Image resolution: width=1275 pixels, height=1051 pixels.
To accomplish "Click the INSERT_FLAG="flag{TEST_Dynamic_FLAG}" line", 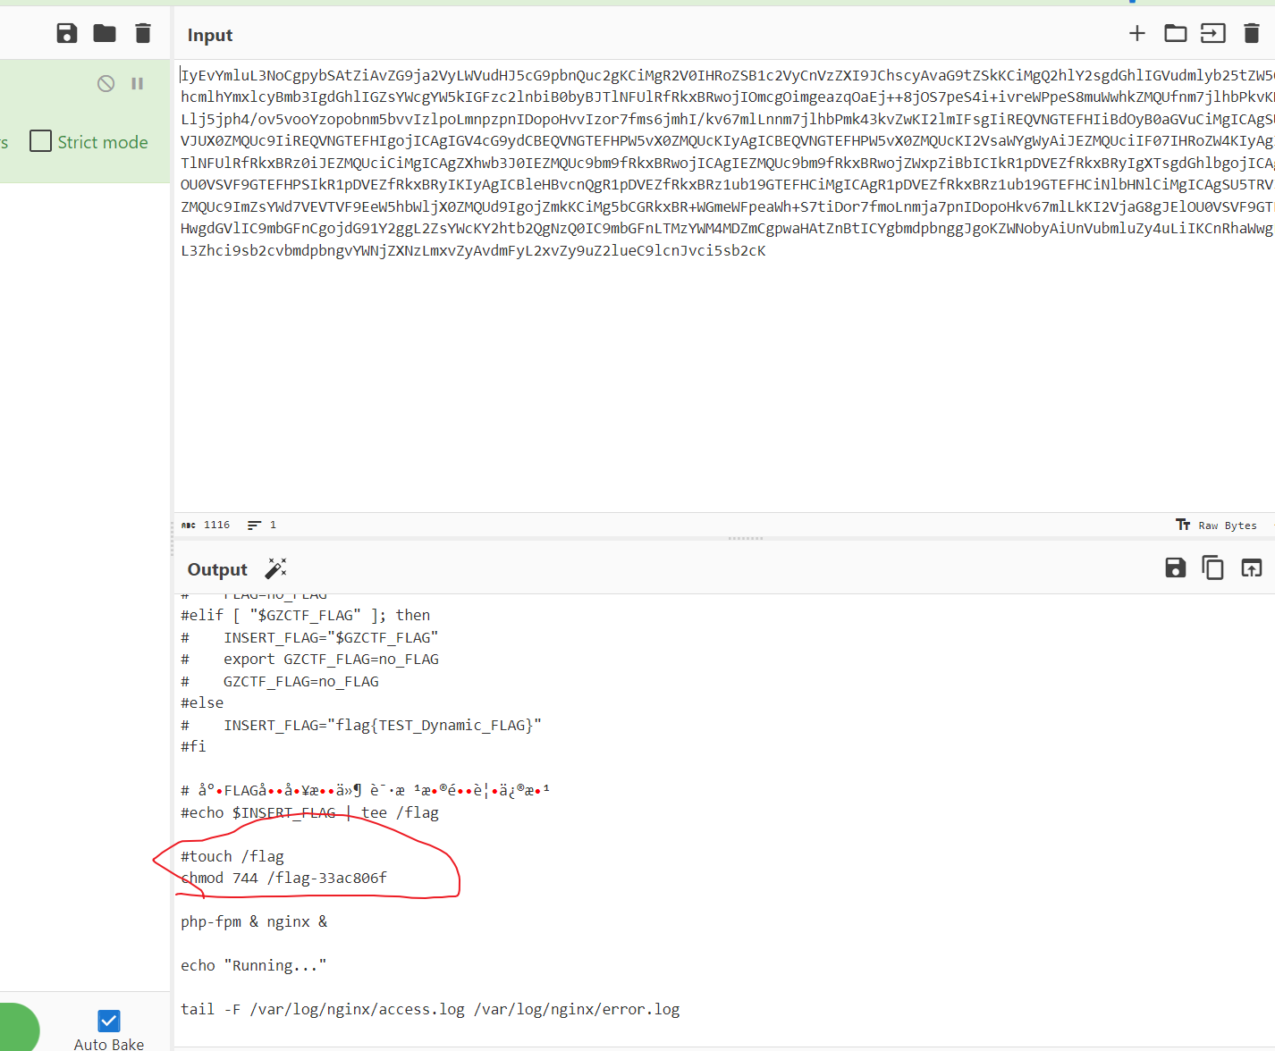I will coord(361,726).
